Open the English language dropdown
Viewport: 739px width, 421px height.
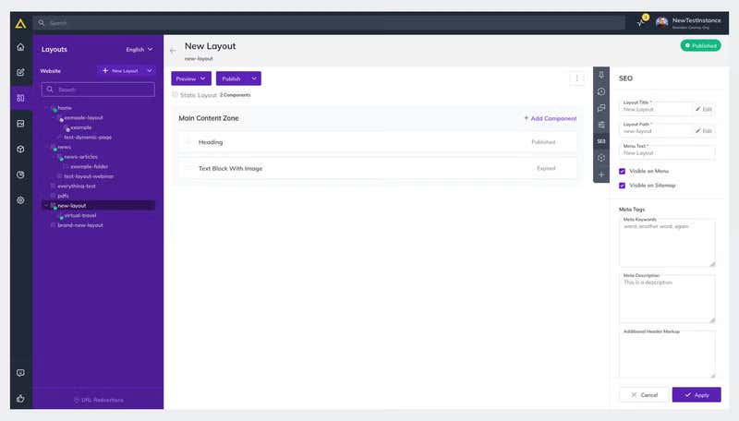coord(139,49)
